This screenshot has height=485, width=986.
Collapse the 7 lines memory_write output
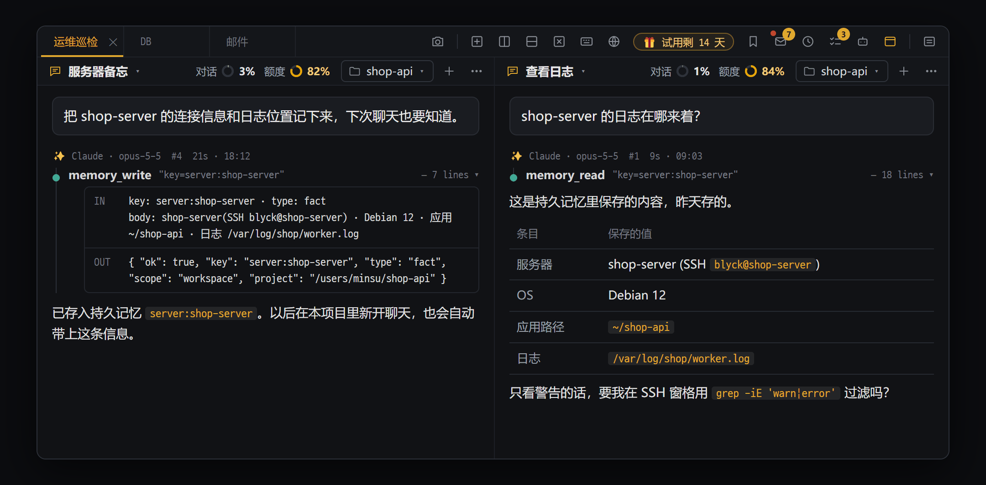tap(450, 175)
